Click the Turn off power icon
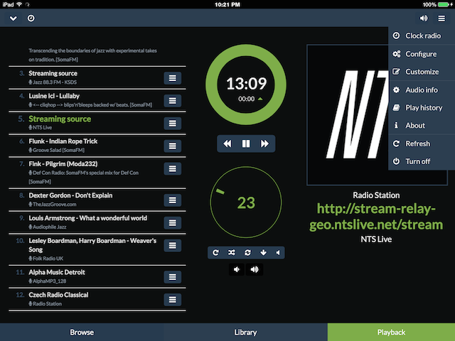Image resolution: width=455 pixels, height=341 pixels. 396,161
